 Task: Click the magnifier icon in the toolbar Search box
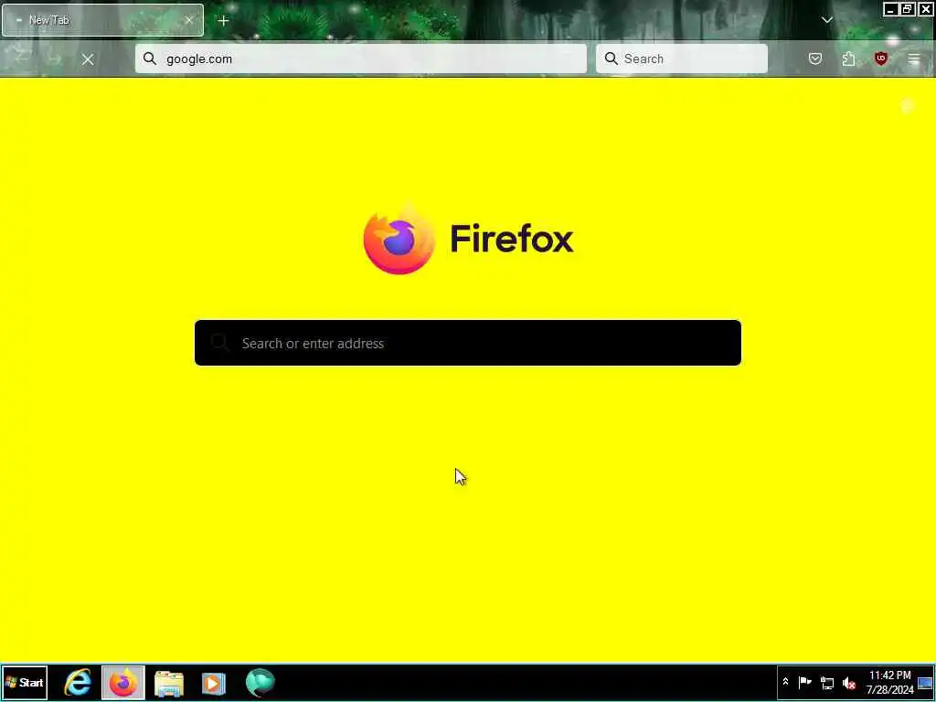611,58
